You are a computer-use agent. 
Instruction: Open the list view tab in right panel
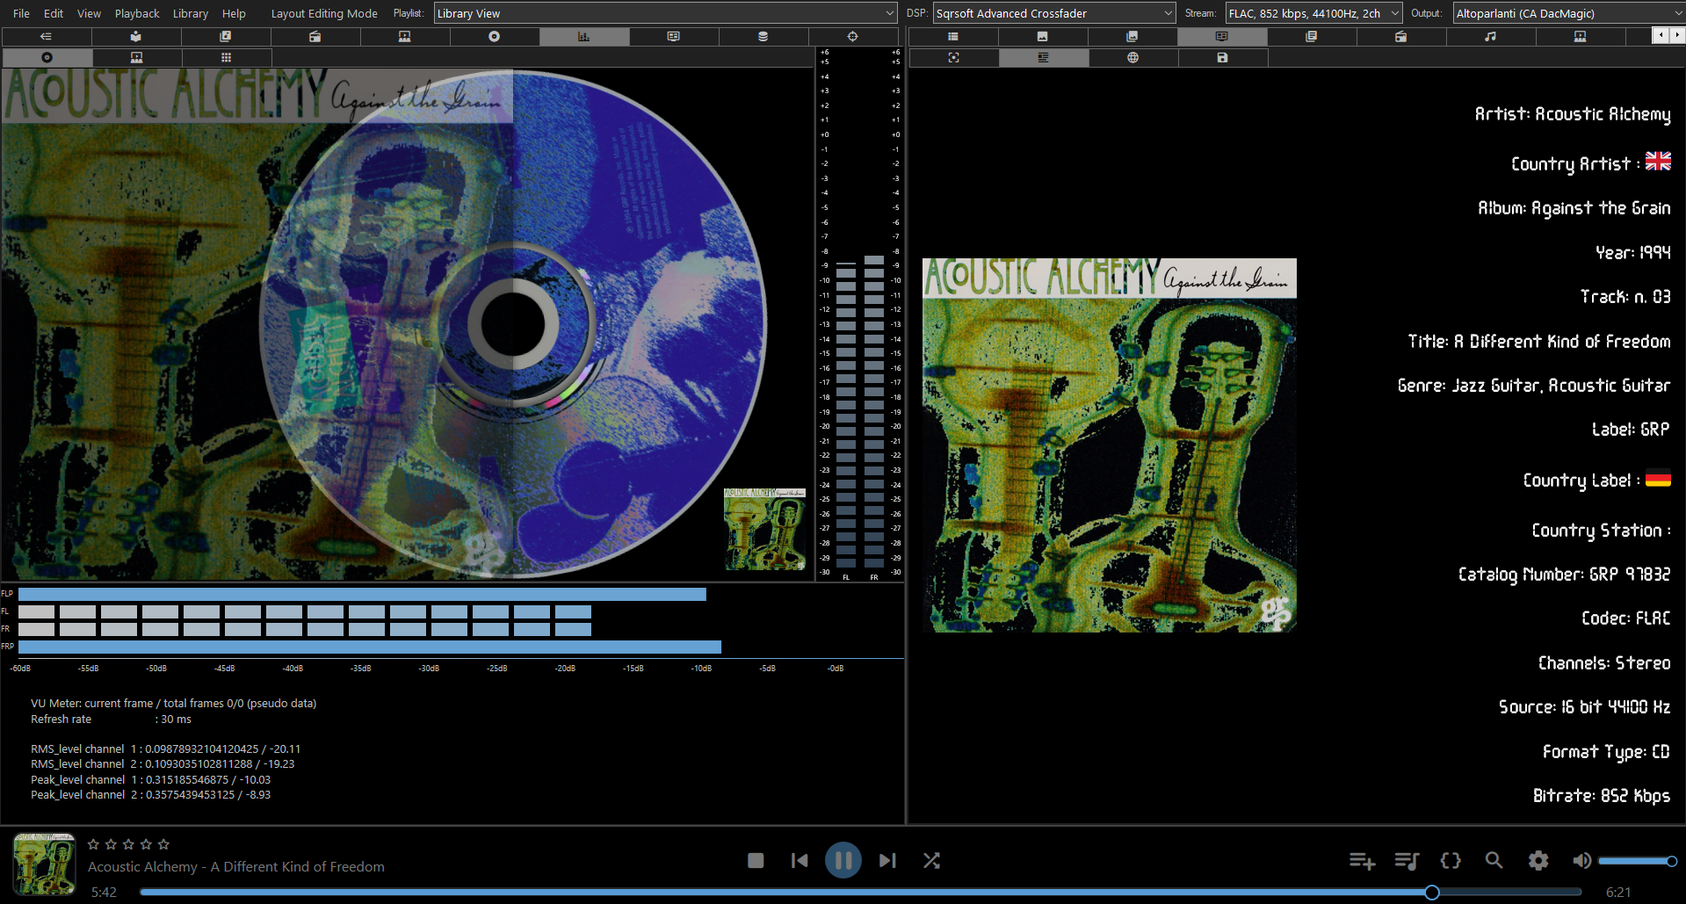click(953, 37)
